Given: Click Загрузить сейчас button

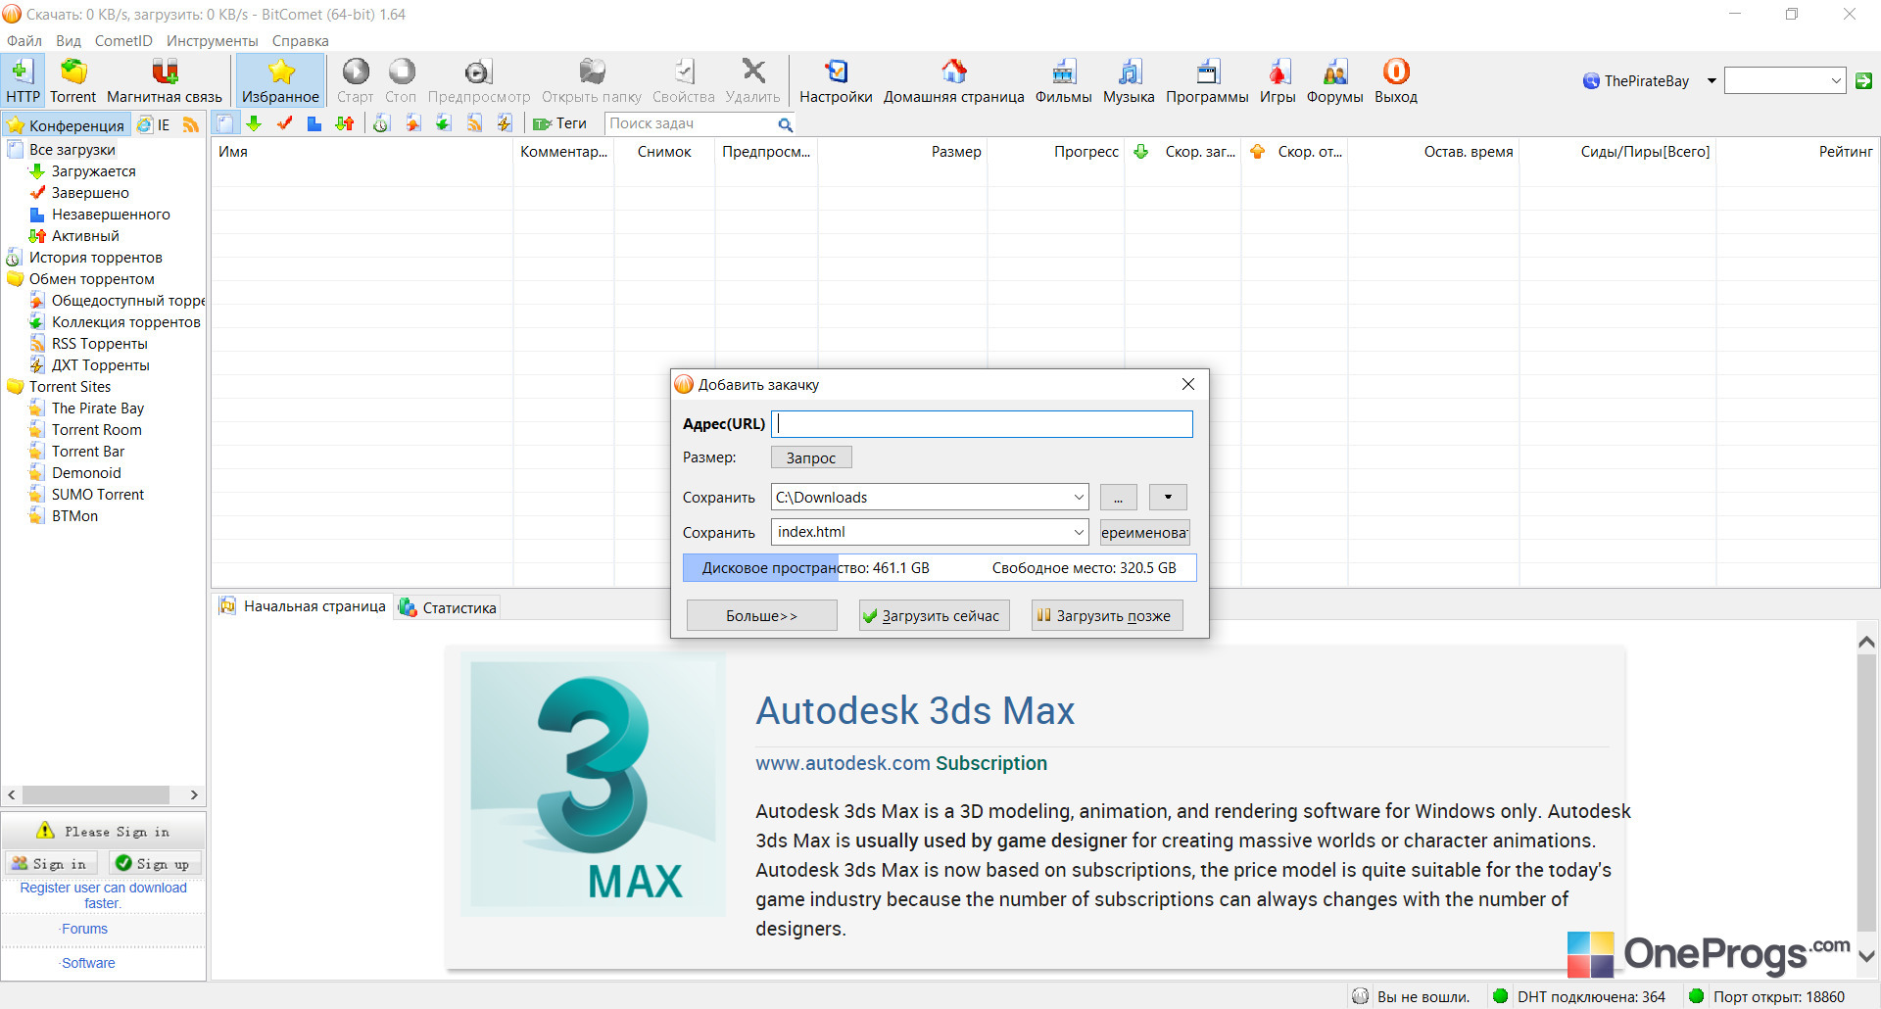Looking at the screenshot, I should 935,615.
